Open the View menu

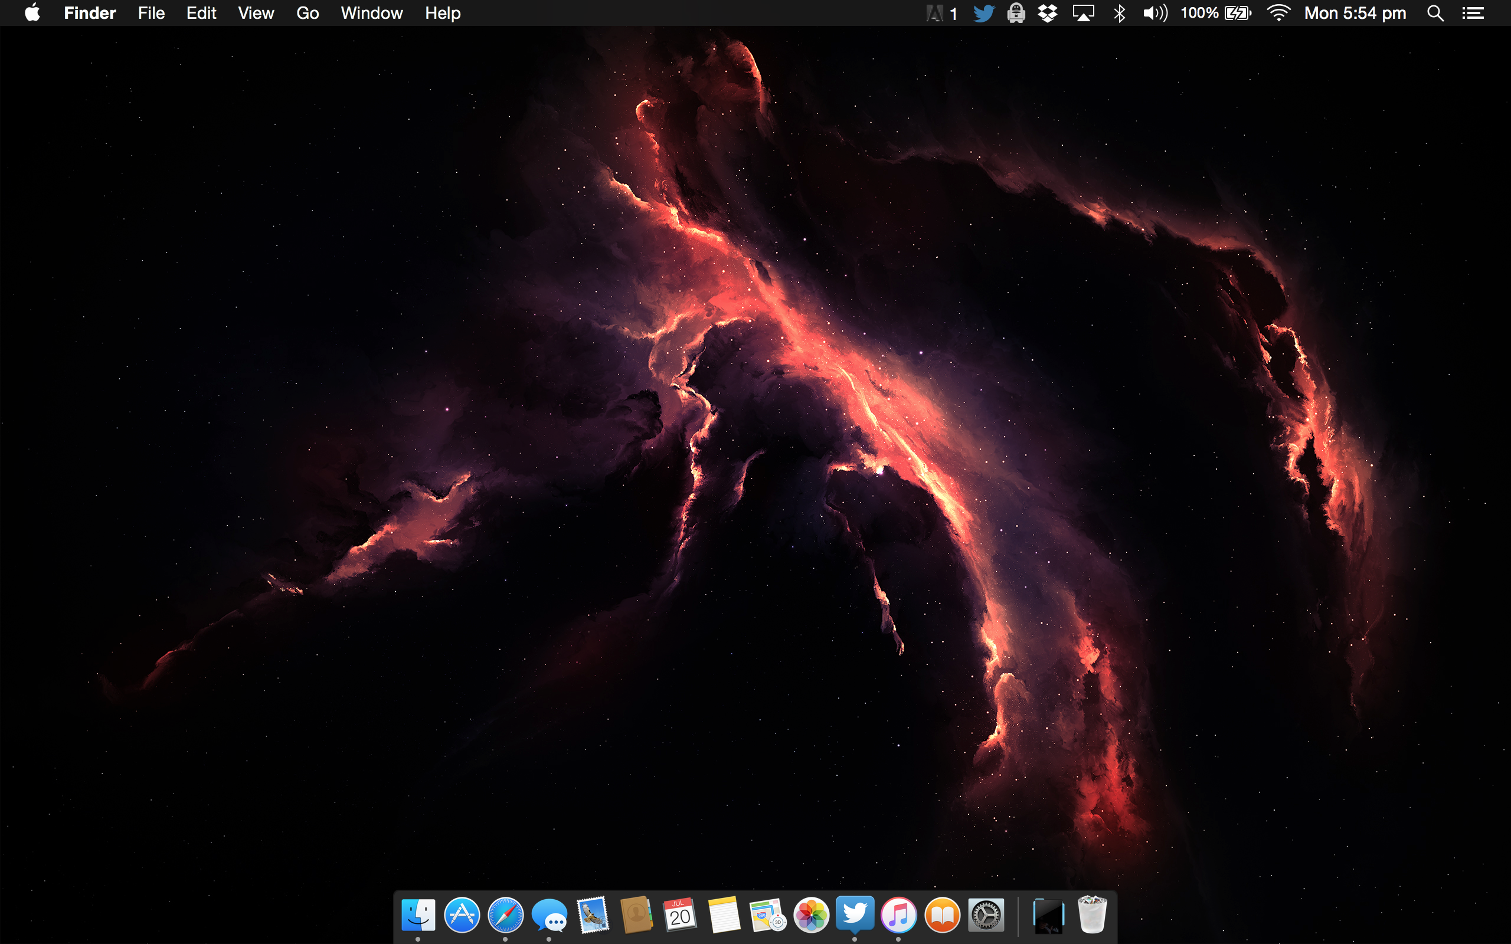coord(256,13)
